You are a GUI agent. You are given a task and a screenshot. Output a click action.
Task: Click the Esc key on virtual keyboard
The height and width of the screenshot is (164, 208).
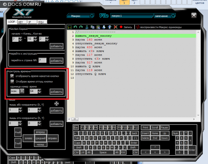76,128
